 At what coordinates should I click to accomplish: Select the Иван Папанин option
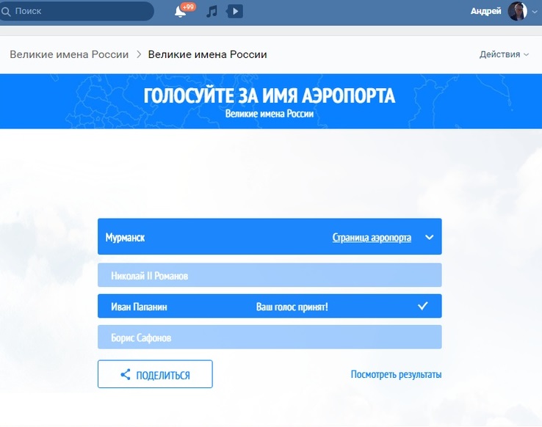pos(270,306)
